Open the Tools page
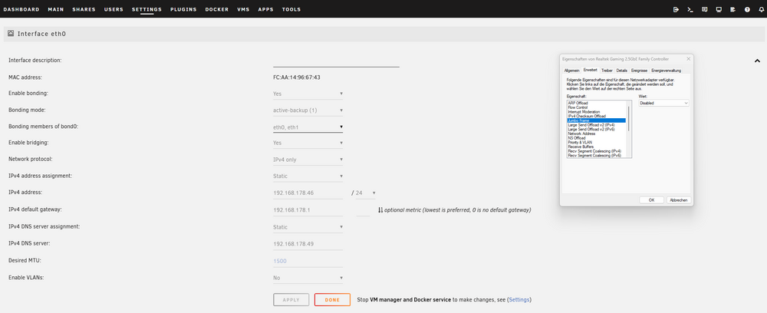Screen dimensions: 767x313 coord(291,9)
